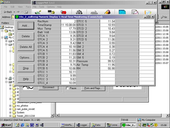
Task: Click the horizontal scrollbar right arrow in file pane
Action: pyautogui.click(x=168, y=115)
